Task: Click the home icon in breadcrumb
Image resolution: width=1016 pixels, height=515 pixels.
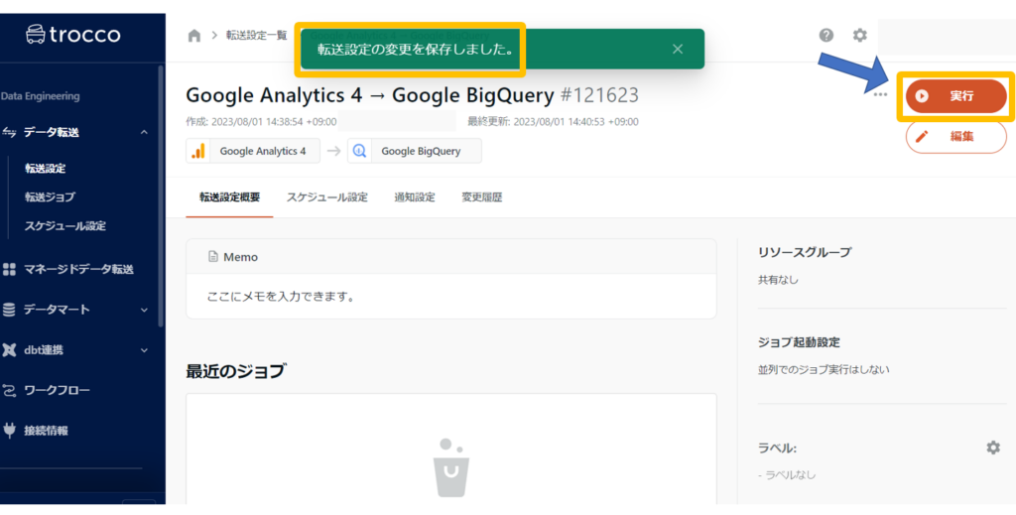Action: 193,36
